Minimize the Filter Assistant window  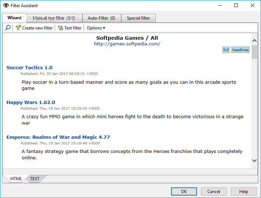pos(220,5)
